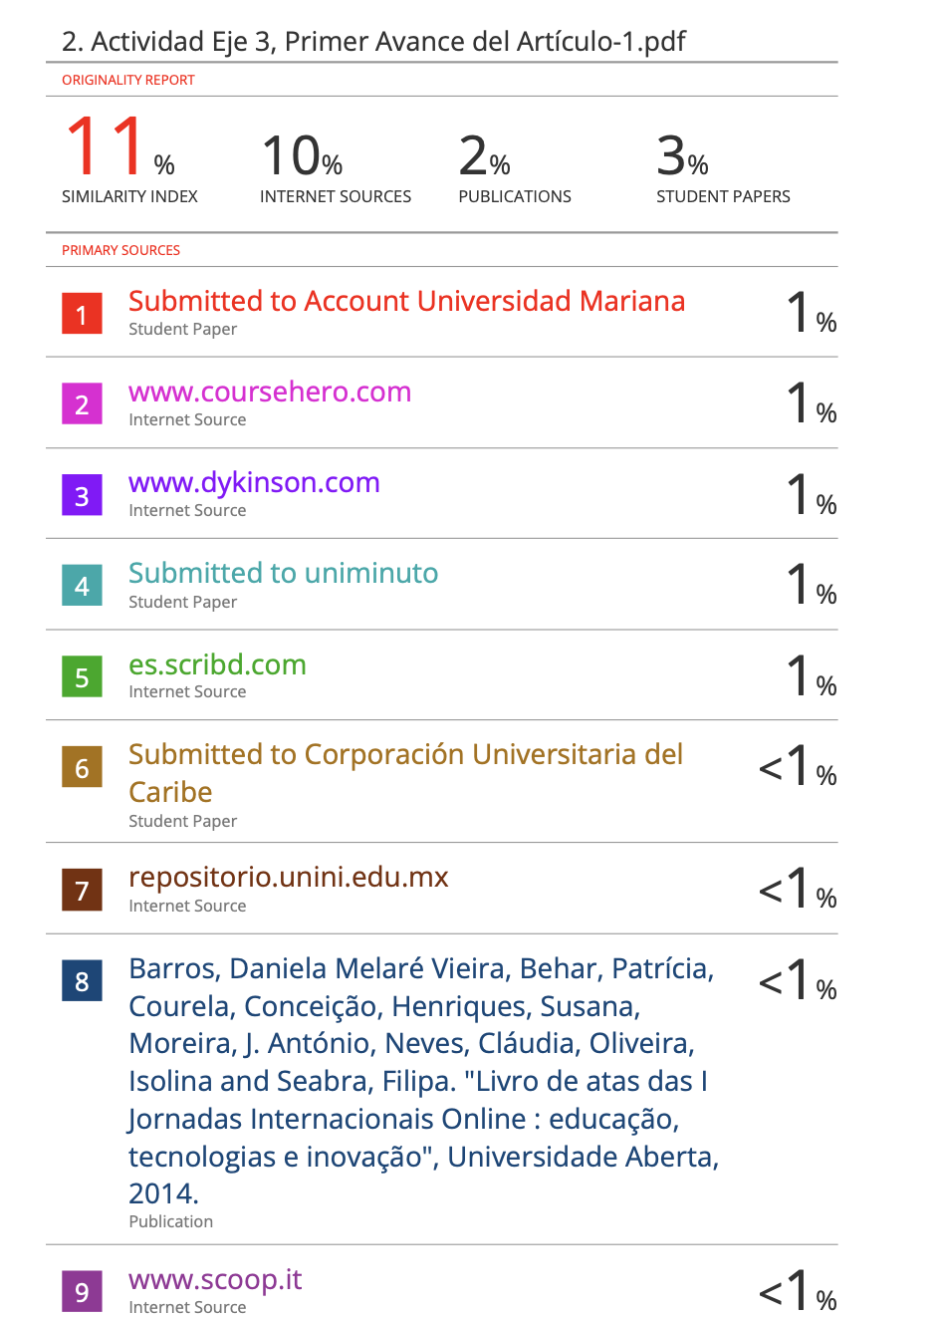942x1317 pixels.
Task: Click the green number 5 source badge
Action: click(x=82, y=677)
